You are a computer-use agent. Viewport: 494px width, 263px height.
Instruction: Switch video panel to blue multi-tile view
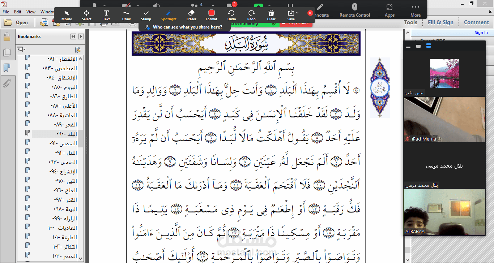click(429, 46)
